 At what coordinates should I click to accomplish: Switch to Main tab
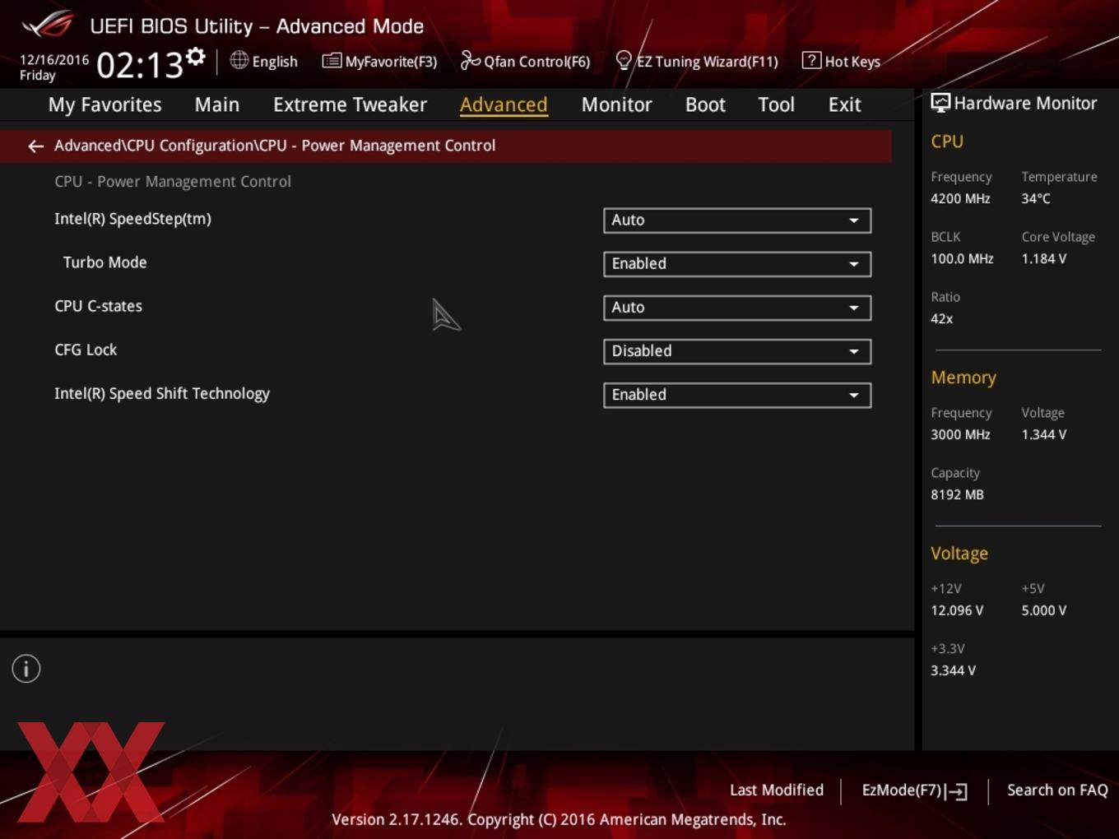click(217, 104)
